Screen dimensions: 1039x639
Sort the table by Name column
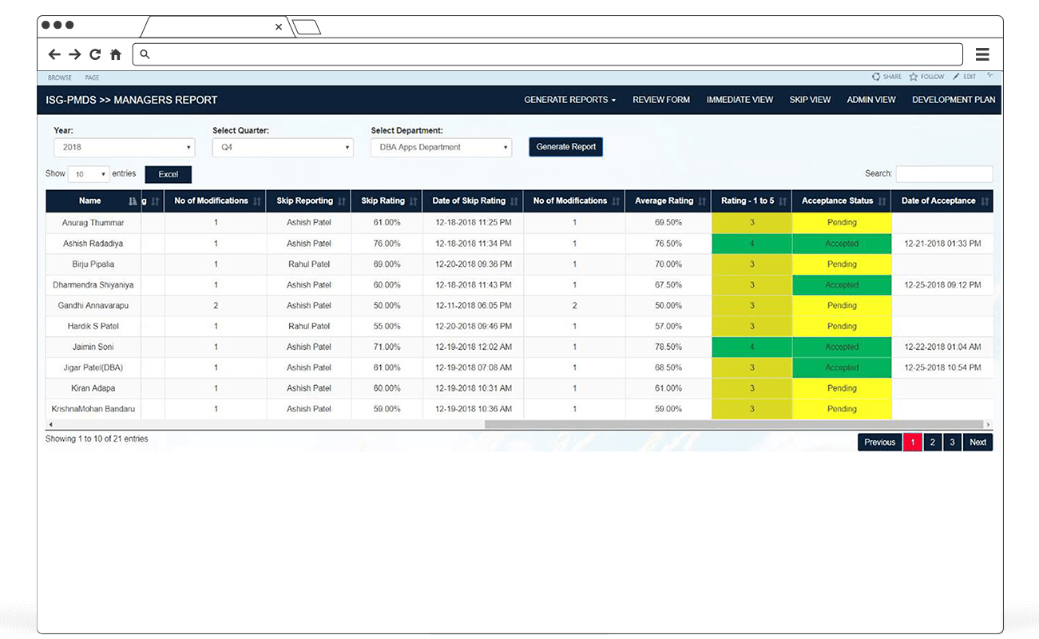(90, 200)
